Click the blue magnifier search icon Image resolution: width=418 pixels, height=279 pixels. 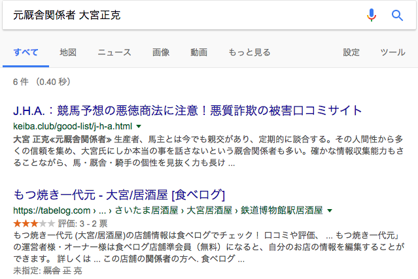tap(397, 15)
